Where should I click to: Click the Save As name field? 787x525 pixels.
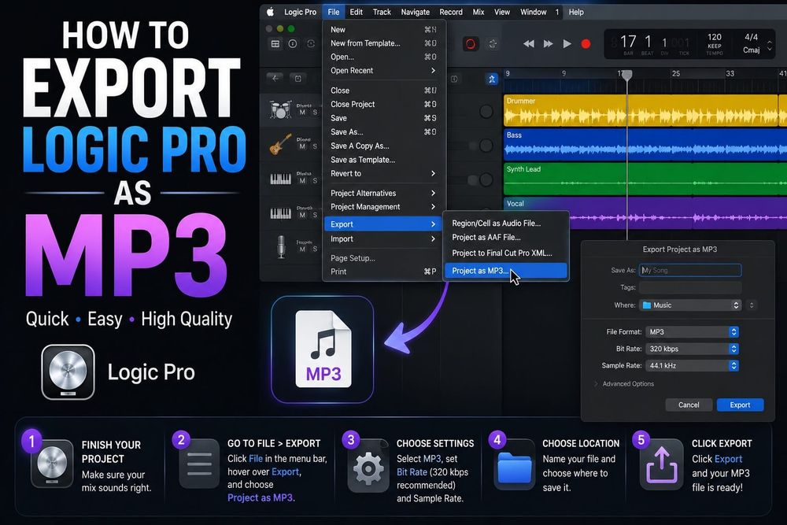coord(690,270)
